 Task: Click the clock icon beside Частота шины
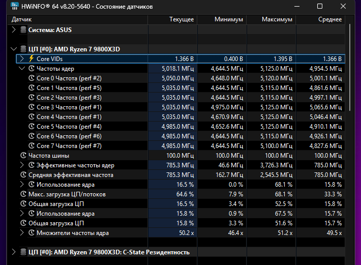click(23, 156)
